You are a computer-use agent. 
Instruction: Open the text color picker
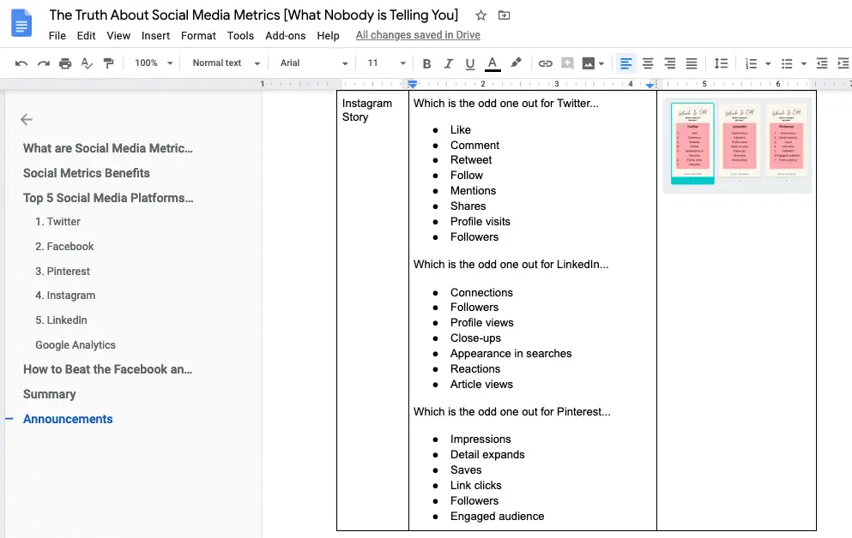(x=492, y=63)
